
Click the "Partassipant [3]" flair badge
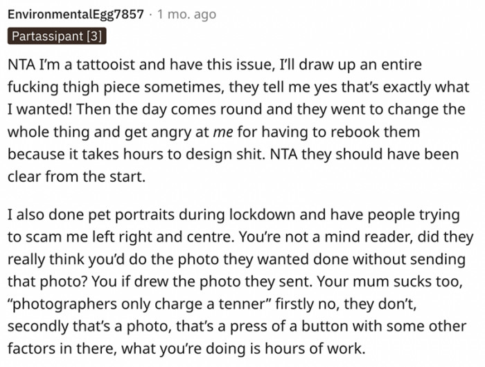point(57,35)
